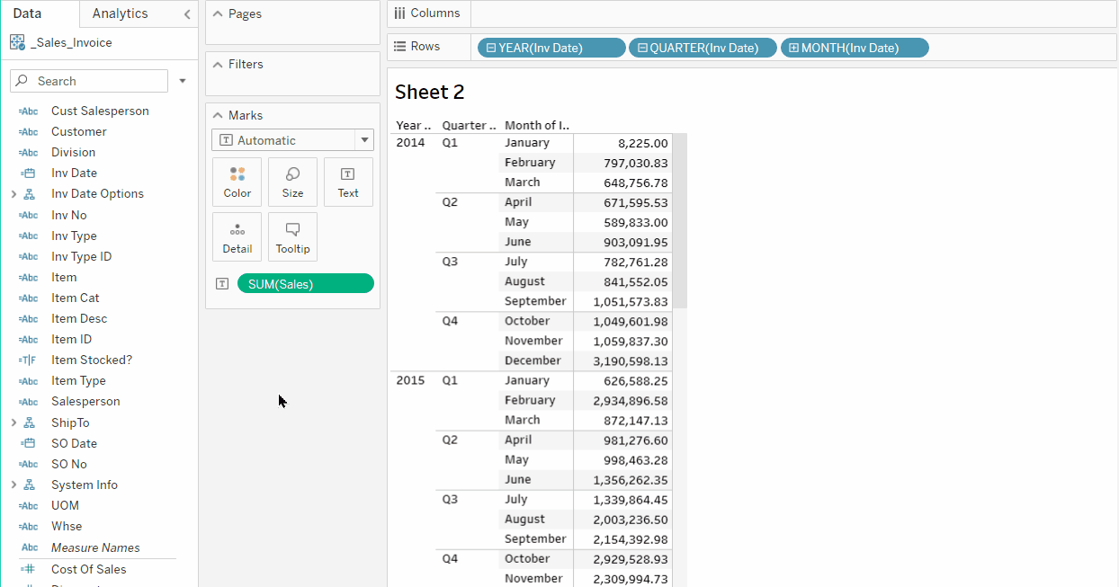Open the Text mark card
The width and height of the screenshot is (1119, 587).
[x=348, y=182]
